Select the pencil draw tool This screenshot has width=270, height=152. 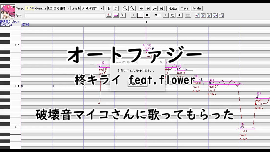[x=116, y=8]
